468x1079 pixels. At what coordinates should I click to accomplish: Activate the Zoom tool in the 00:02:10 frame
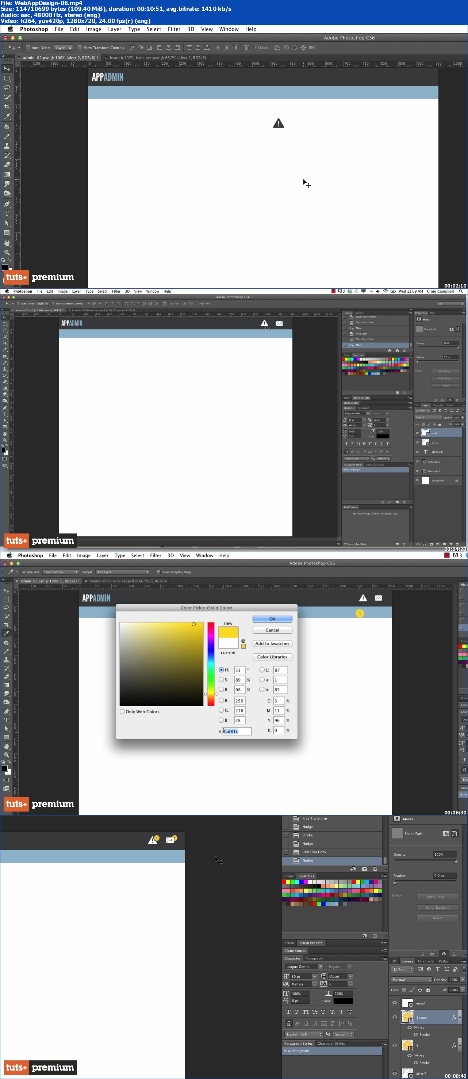[x=7, y=253]
